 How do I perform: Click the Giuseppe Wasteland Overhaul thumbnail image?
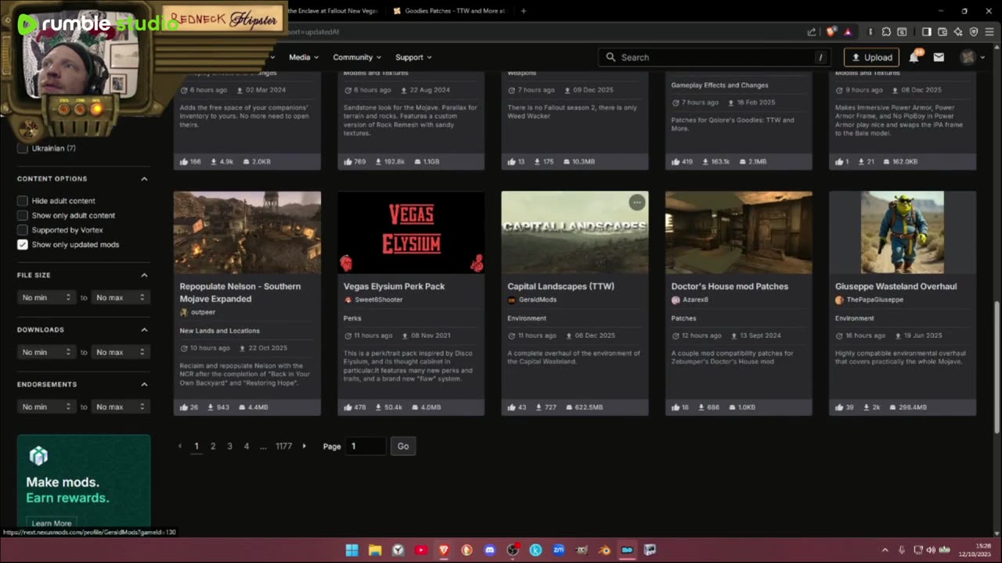[x=903, y=232]
